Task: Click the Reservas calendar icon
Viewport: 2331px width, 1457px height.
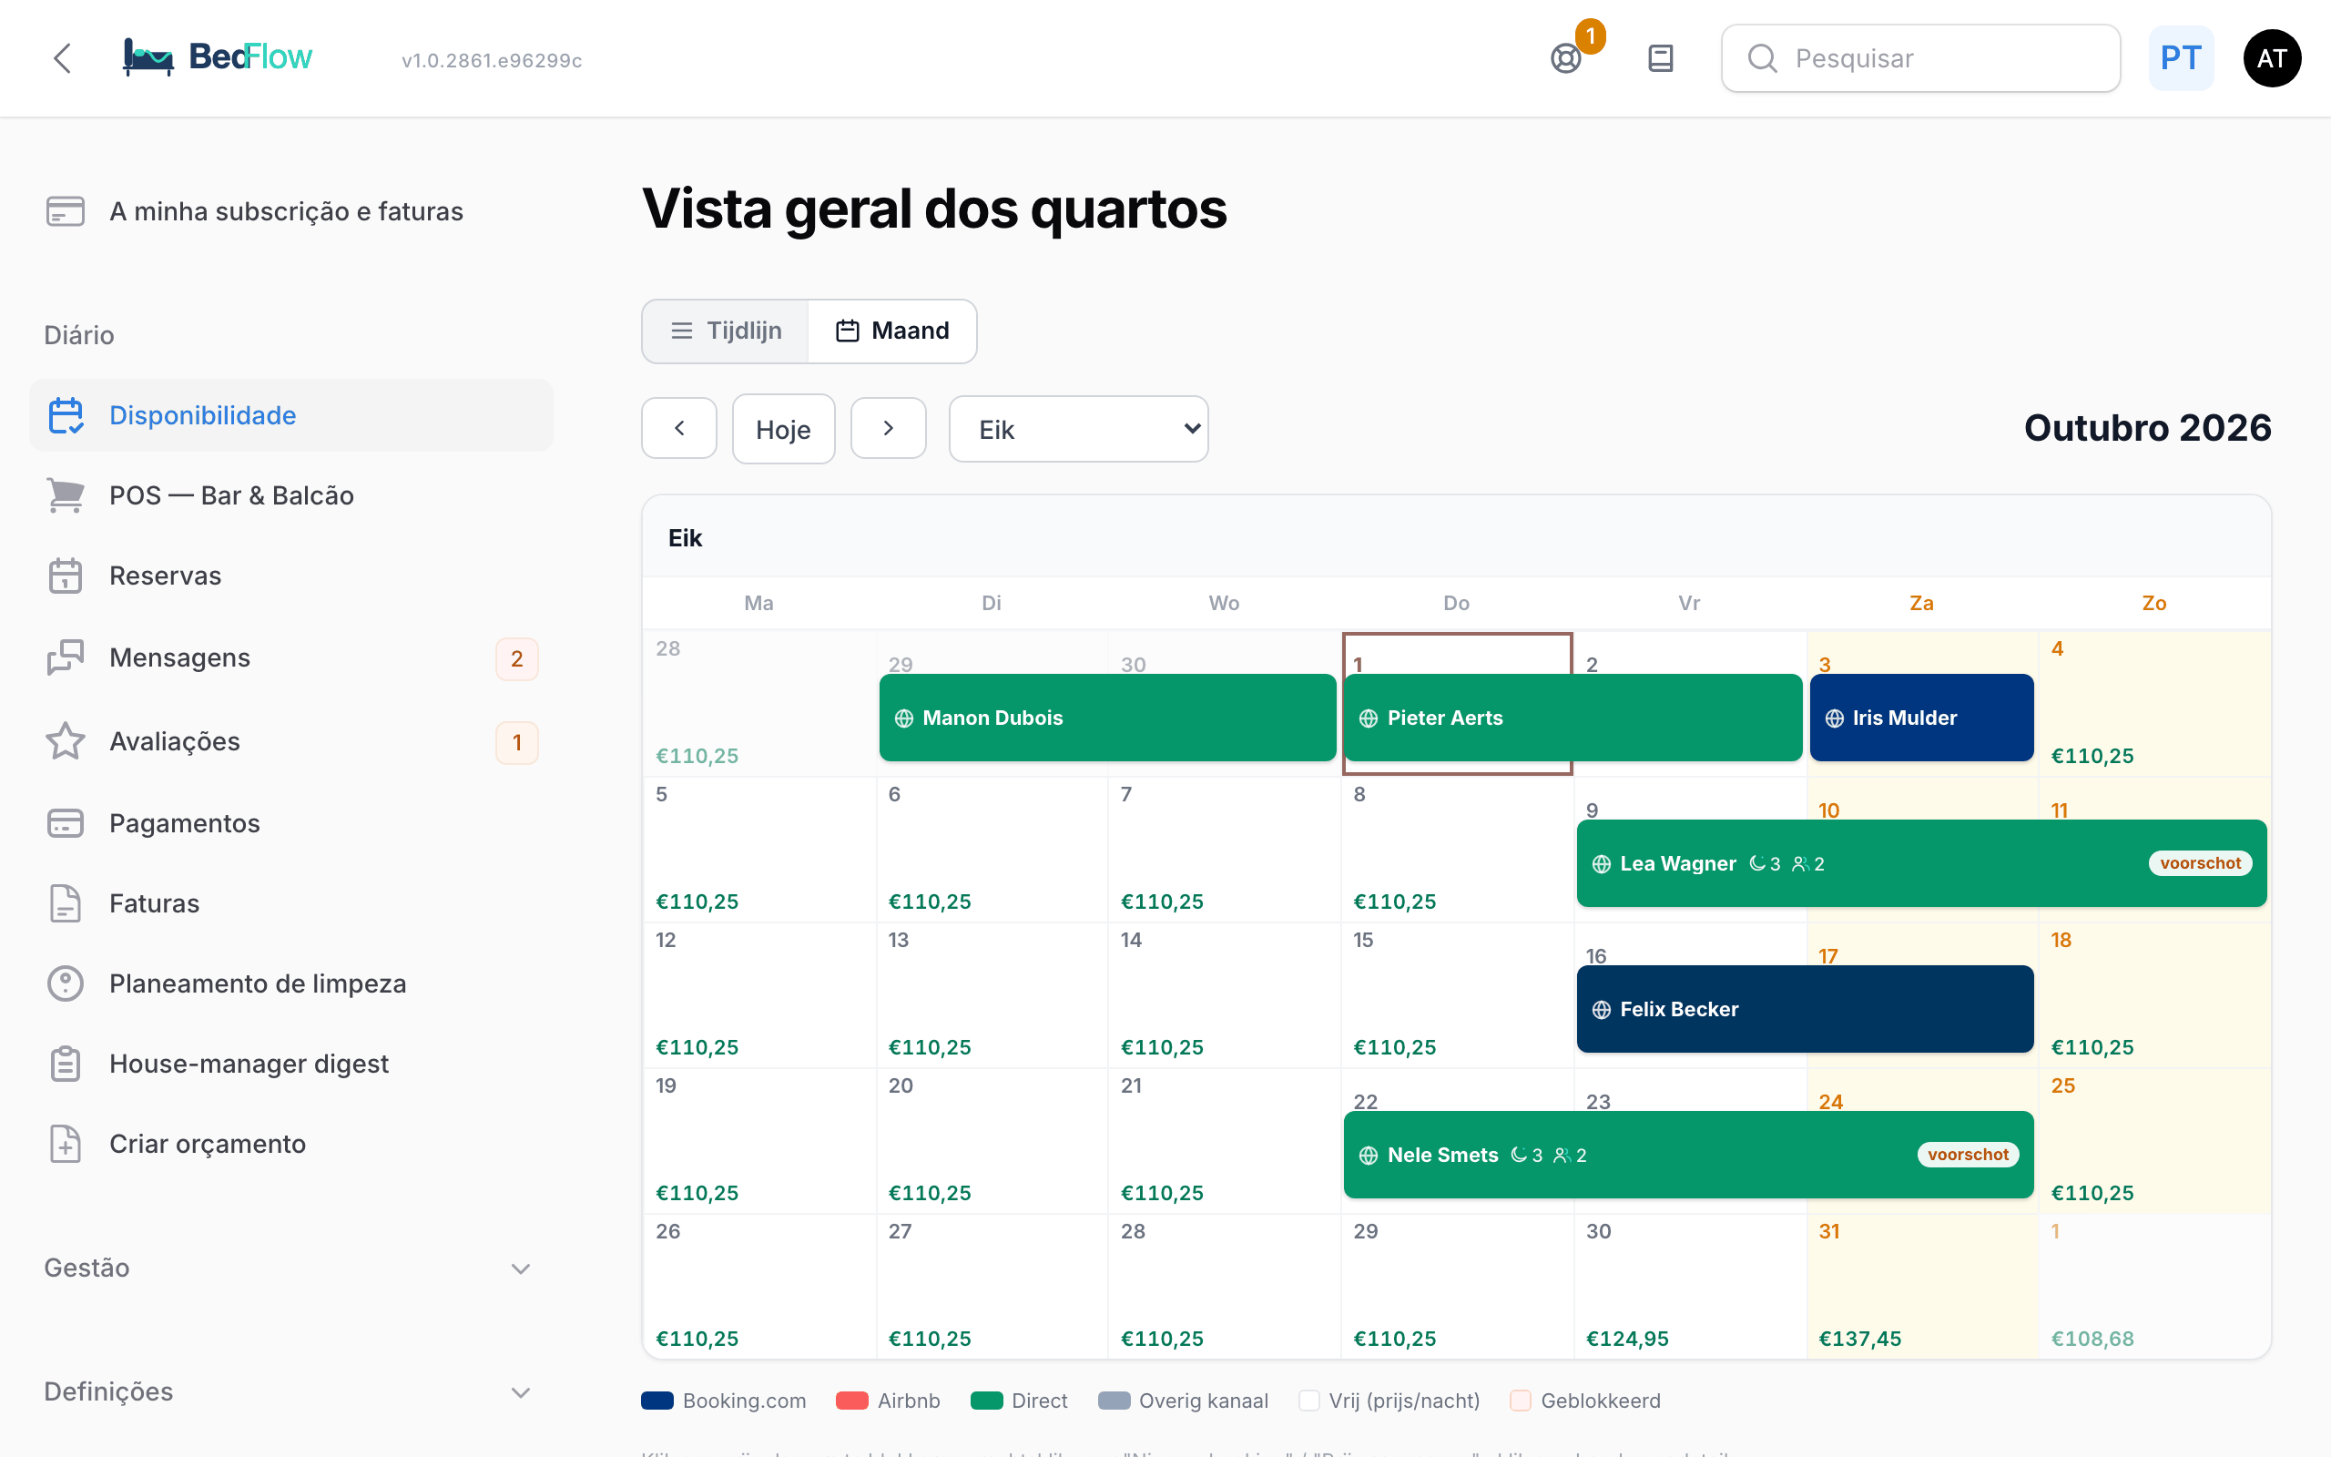Action: pos(66,576)
